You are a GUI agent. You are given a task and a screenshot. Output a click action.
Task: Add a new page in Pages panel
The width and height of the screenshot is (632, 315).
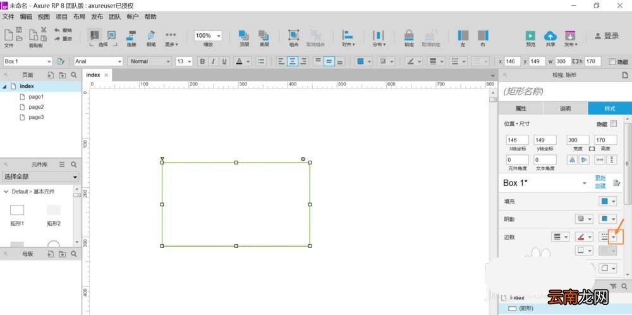[51, 75]
